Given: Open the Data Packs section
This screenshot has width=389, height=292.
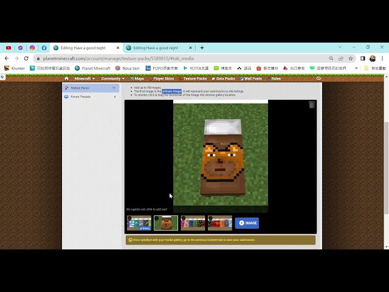Looking at the screenshot, I should click(223, 78).
